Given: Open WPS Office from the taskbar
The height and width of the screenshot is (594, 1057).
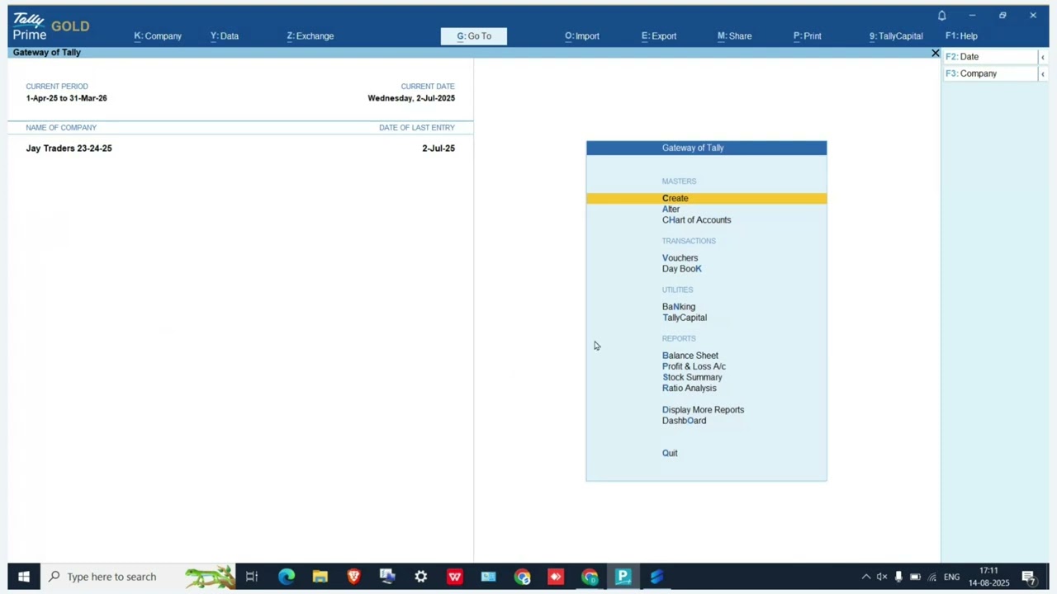Looking at the screenshot, I should click(x=454, y=577).
